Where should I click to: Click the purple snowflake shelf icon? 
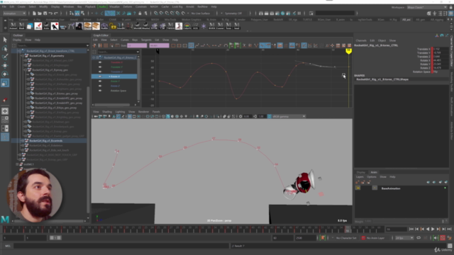click(204, 26)
